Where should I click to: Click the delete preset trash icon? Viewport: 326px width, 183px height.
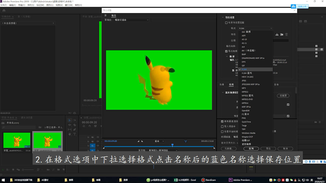click(287, 34)
